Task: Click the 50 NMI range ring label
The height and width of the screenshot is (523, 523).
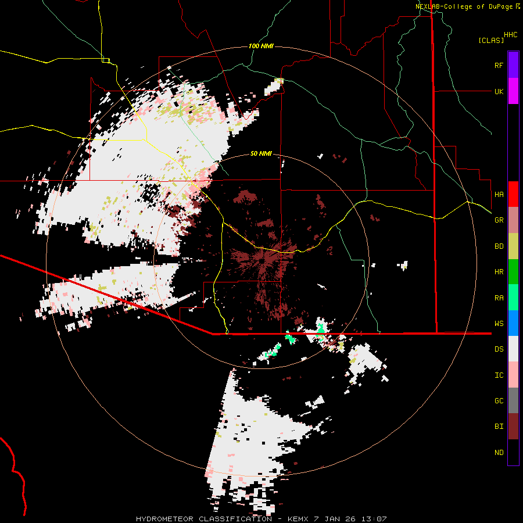Action: pos(261,153)
